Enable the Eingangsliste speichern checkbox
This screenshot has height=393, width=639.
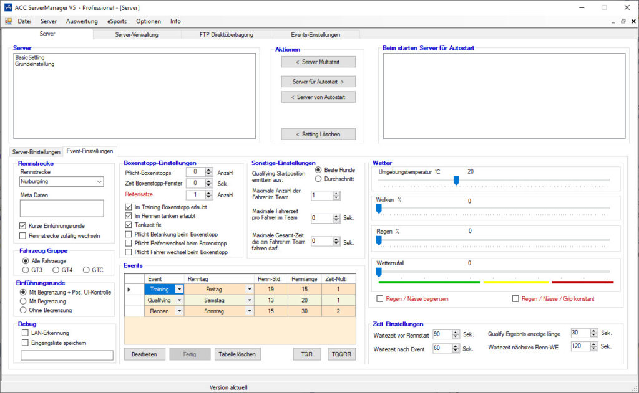point(25,343)
